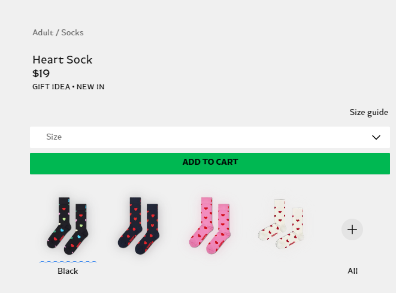Click the All label under plus icon
This screenshot has width=396, height=293.
tap(352, 271)
